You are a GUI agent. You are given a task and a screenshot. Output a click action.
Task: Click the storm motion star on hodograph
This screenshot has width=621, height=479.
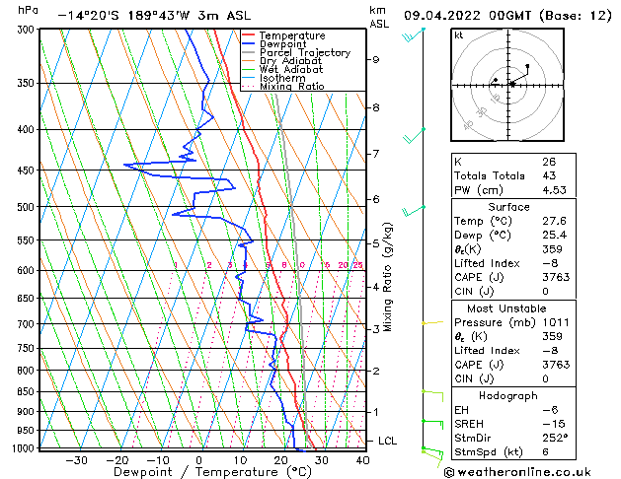(x=512, y=84)
